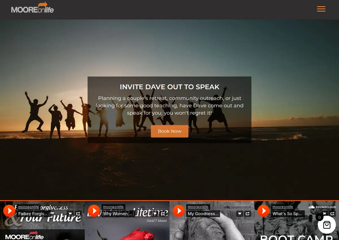This screenshot has height=240, width=339.
Task: Click the Book Now button
Action: (x=169, y=131)
